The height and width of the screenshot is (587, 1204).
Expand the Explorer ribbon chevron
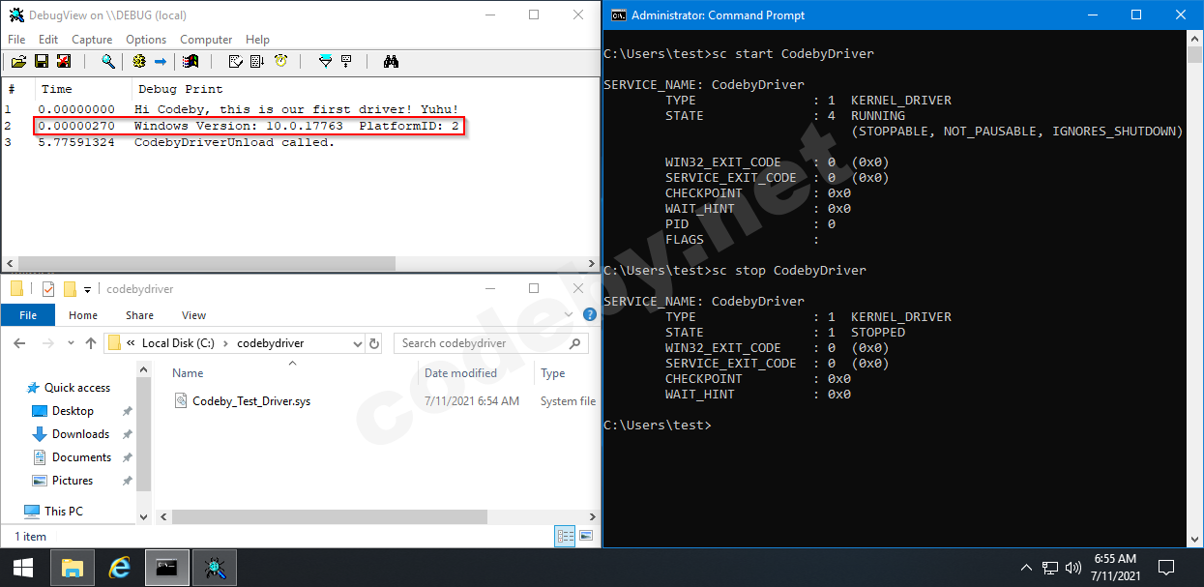point(569,315)
